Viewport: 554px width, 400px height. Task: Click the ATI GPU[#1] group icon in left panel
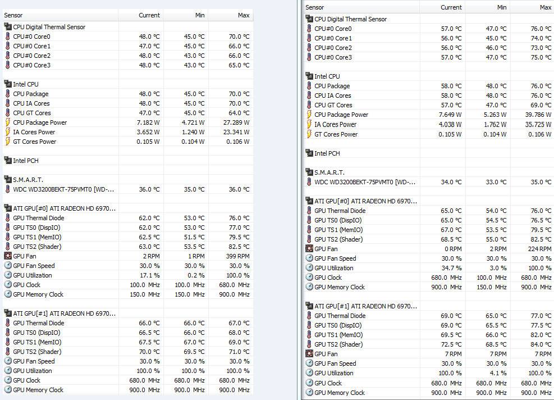pos(8,313)
